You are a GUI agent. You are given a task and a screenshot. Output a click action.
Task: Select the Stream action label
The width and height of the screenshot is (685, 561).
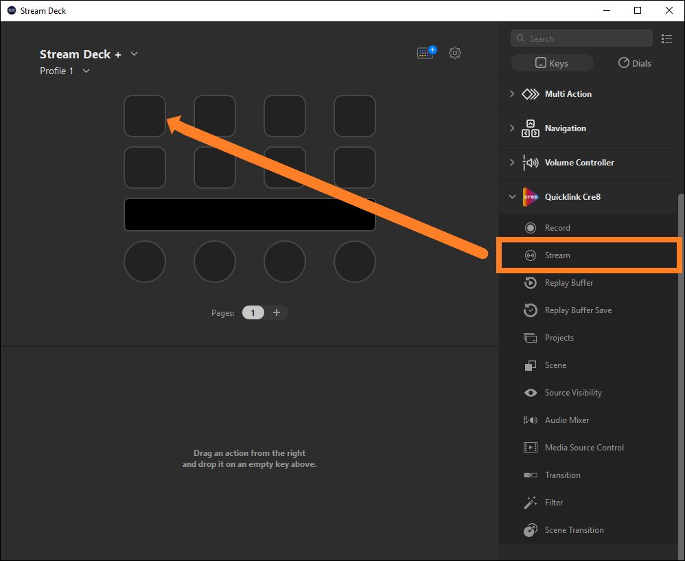click(557, 255)
